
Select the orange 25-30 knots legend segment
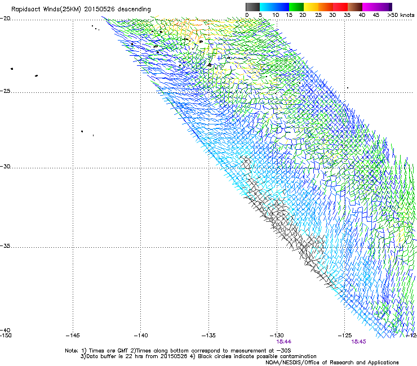[326, 7]
